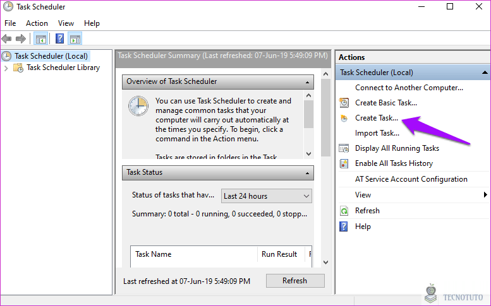The width and height of the screenshot is (491, 306).
Task: Collapse the Overview of Task Scheduler section
Action: 307,82
